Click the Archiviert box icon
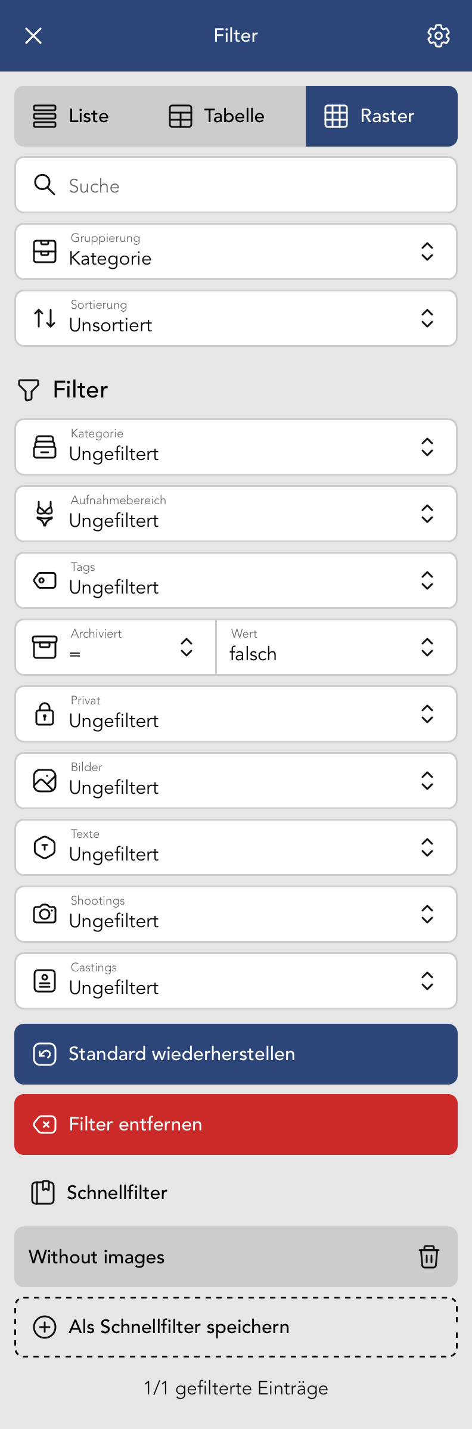The width and height of the screenshot is (472, 1429). (44, 647)
